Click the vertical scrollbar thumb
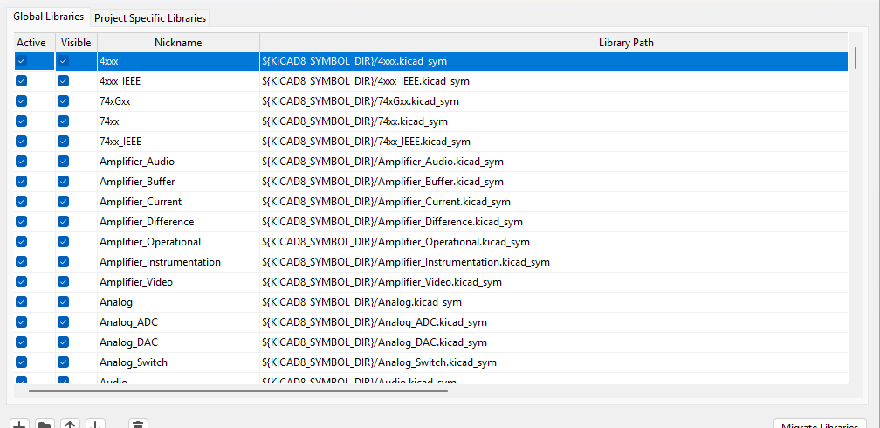880x428 pixels. (856, 58)
